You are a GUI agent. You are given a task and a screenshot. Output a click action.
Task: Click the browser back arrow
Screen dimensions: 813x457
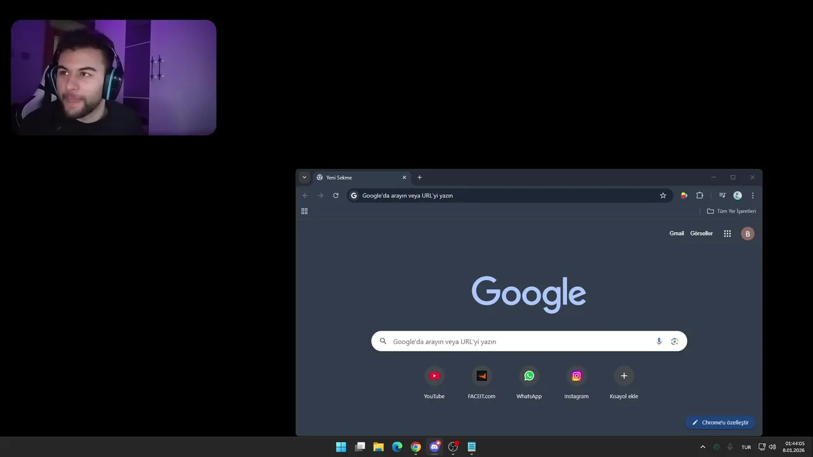pyautogui.click(x=305, y=195)
